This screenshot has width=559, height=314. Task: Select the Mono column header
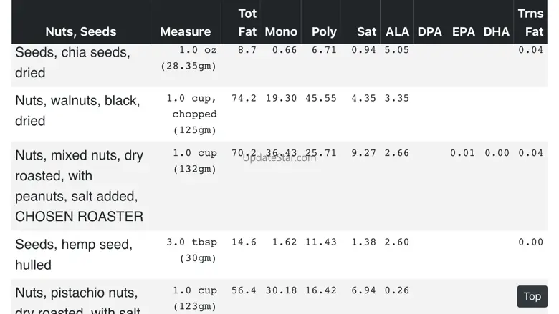click(281, 31)
